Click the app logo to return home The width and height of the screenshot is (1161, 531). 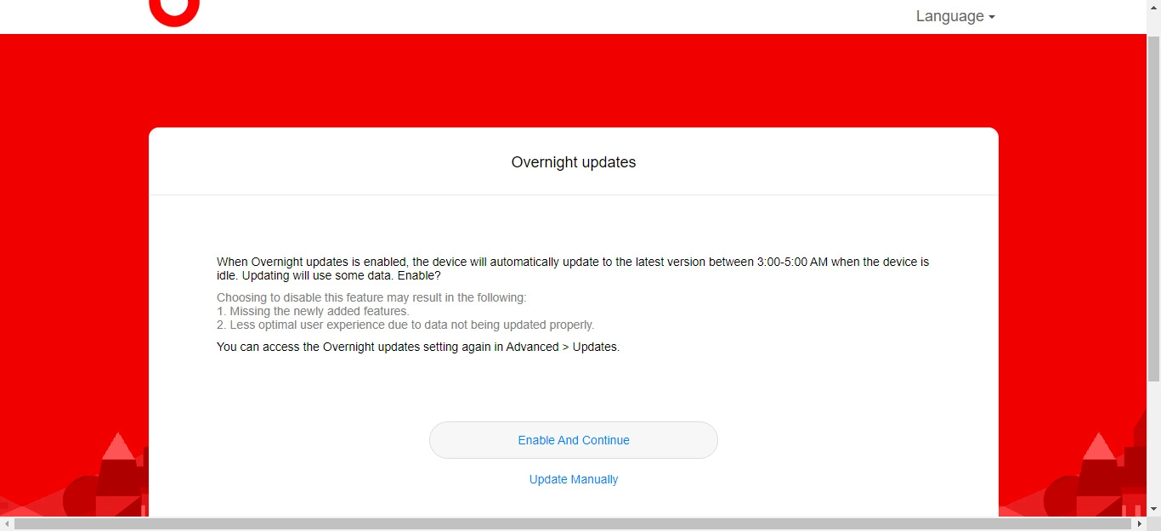tap(174, 10)
